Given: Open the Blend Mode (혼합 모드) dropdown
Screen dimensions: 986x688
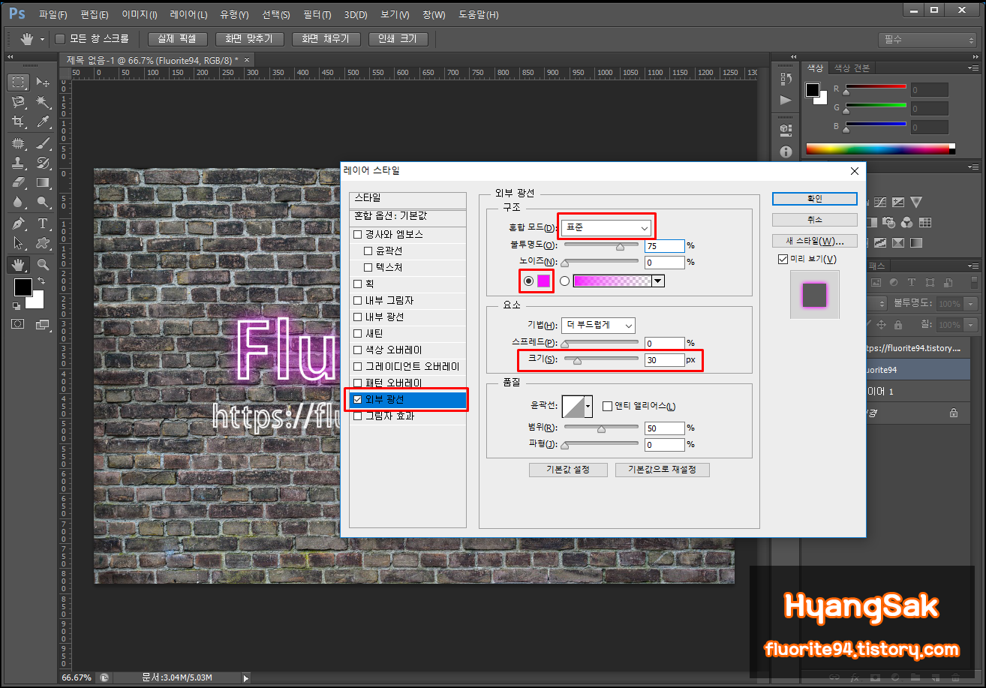Looking at the screenshot, I should [608, 227].
